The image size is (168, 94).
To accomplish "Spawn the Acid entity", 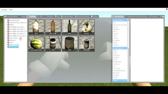I will pos(36,27).
